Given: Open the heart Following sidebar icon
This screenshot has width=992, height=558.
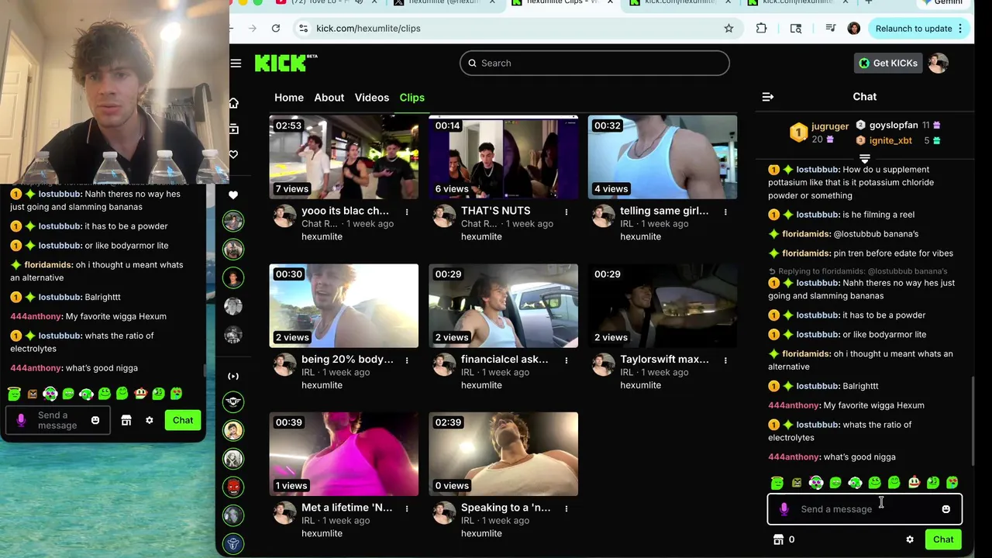Looking at the screenshot, I should (233, 154).
